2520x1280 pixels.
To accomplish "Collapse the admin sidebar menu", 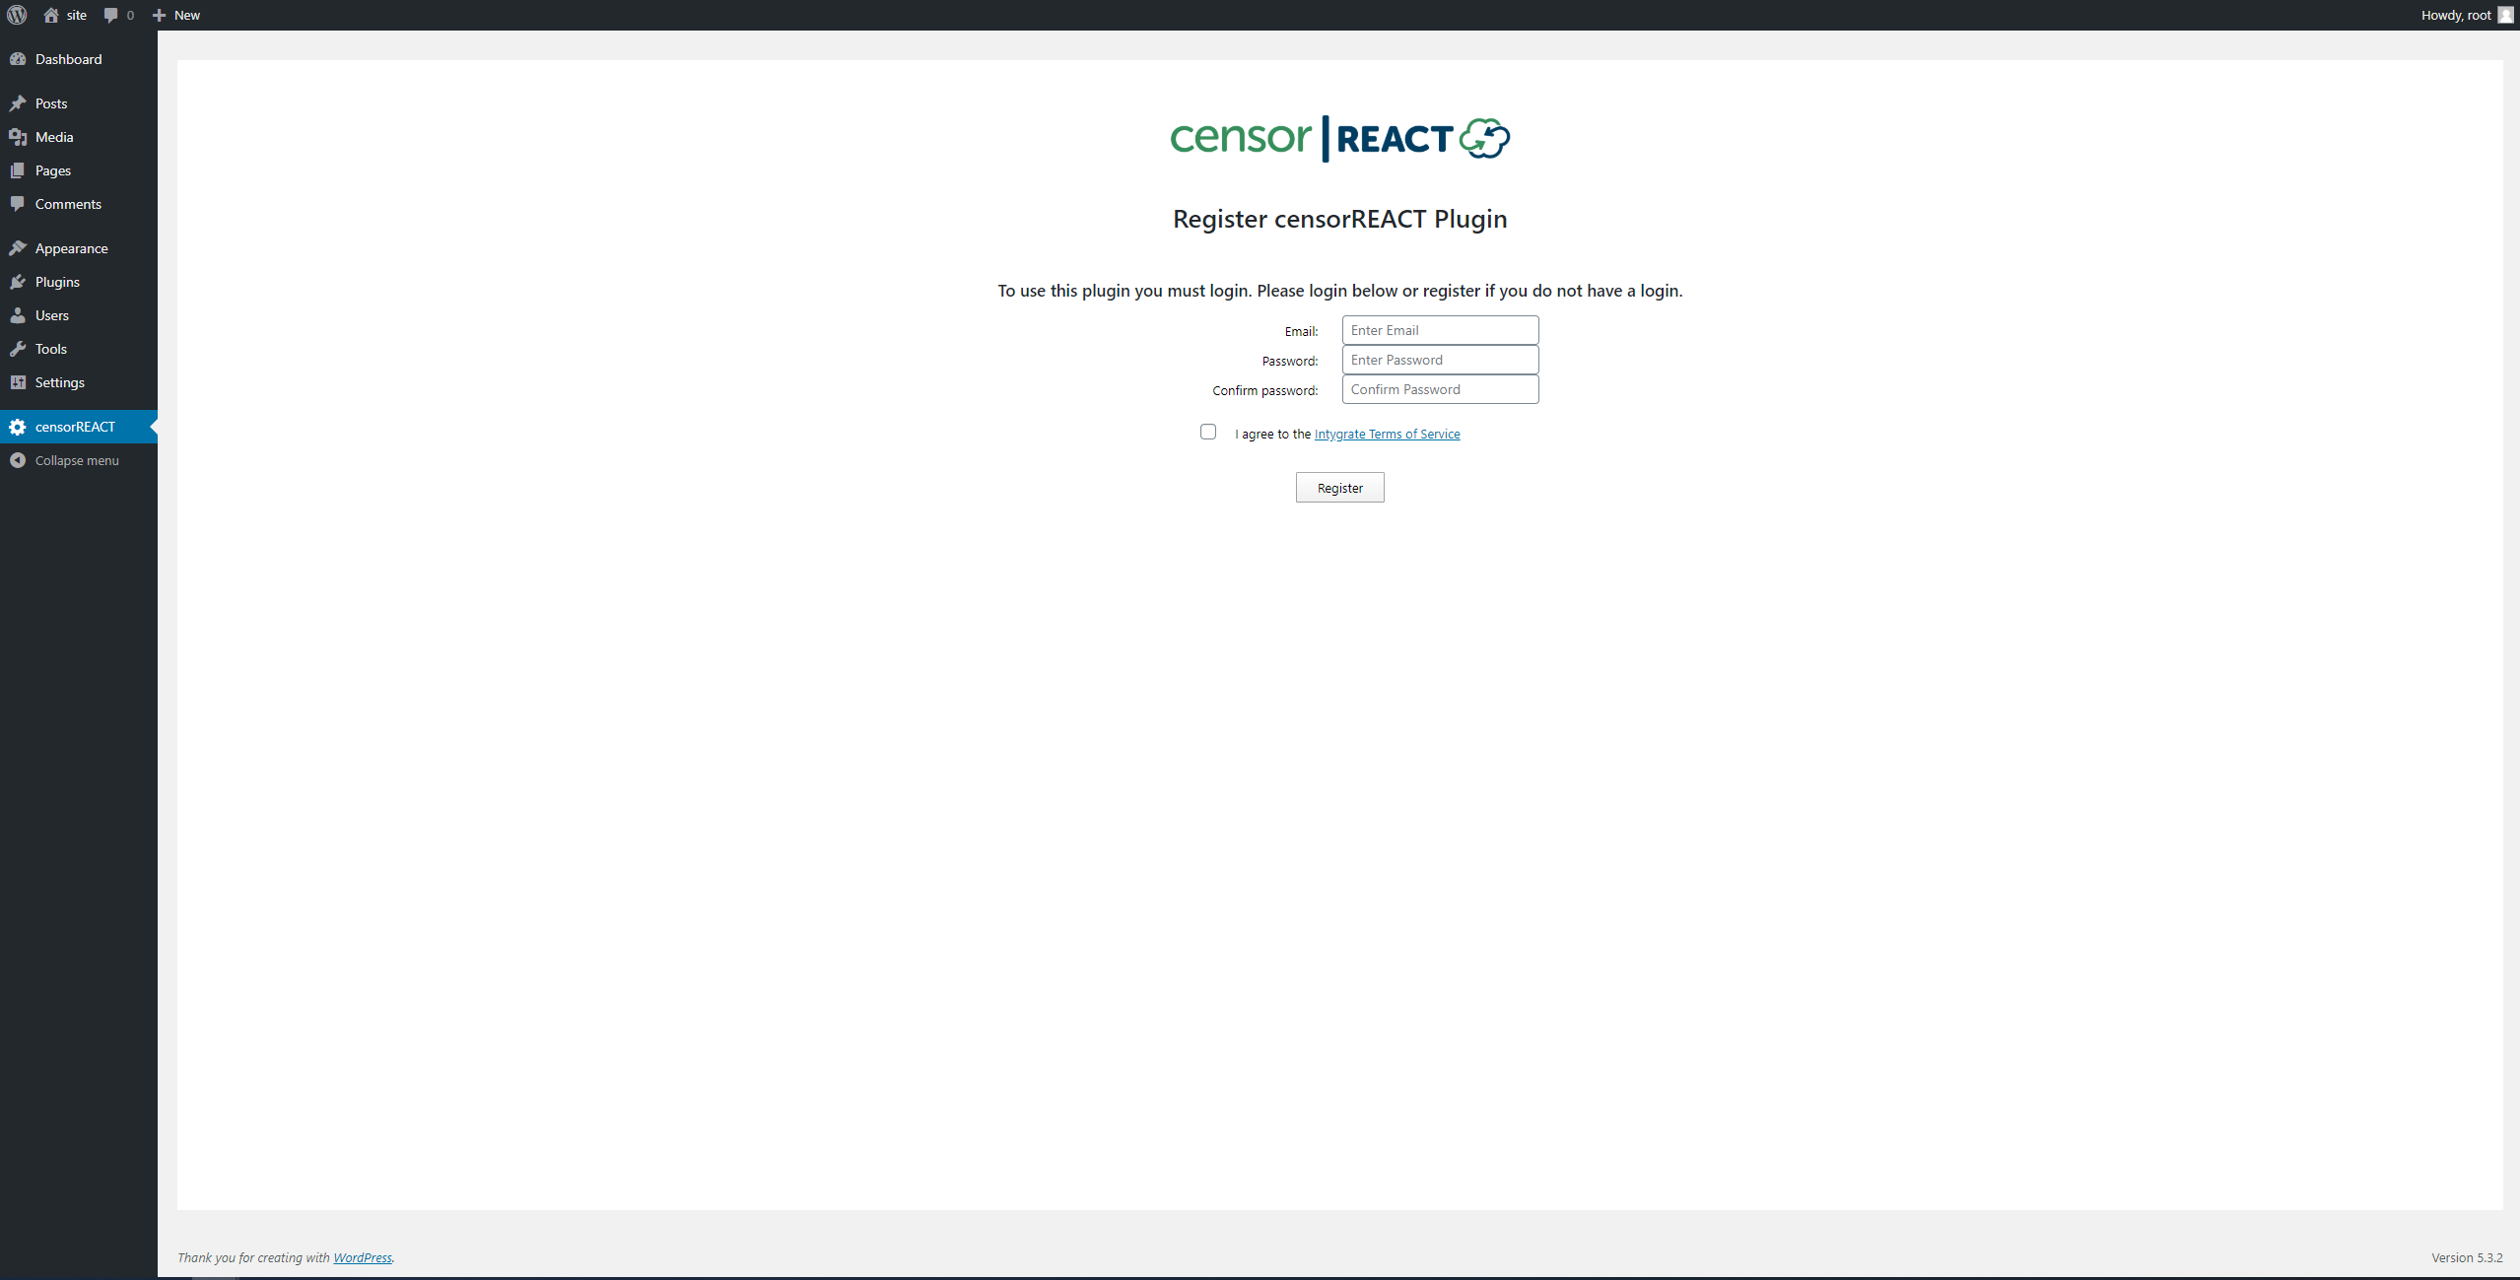I will [x=76, y=460].
